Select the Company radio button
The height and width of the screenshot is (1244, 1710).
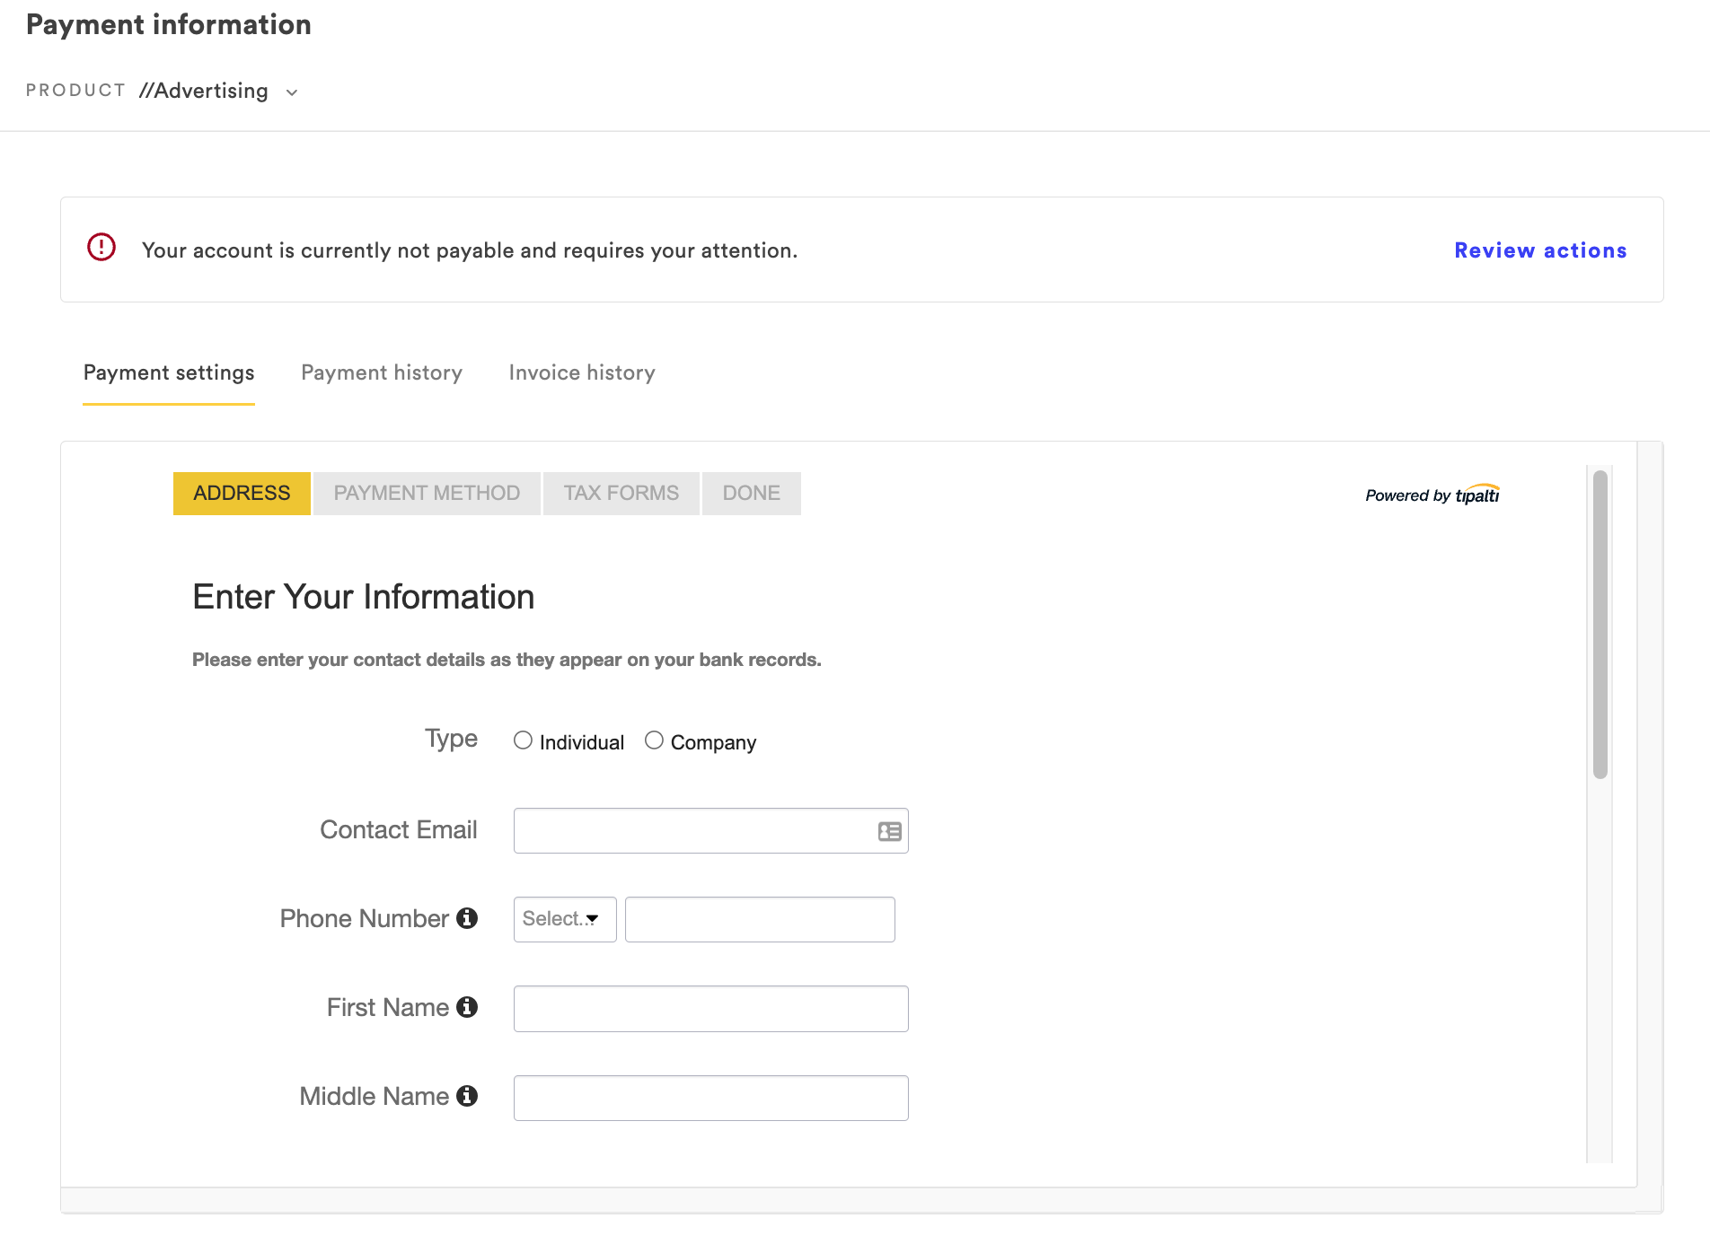tap(654, 740)
